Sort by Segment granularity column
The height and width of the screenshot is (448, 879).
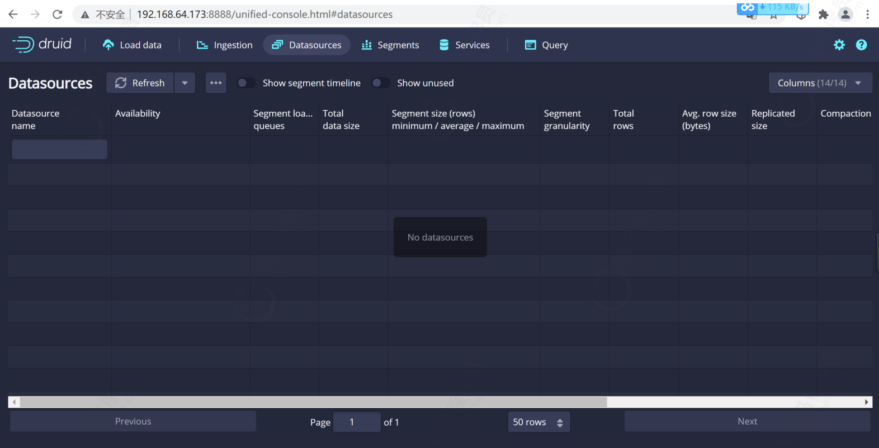575,120
